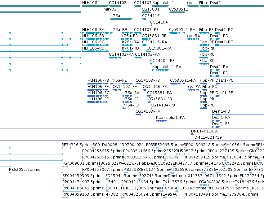Select the HLH106-RA transcript
This screenshot has width=264, height=199.
(93, 30)
